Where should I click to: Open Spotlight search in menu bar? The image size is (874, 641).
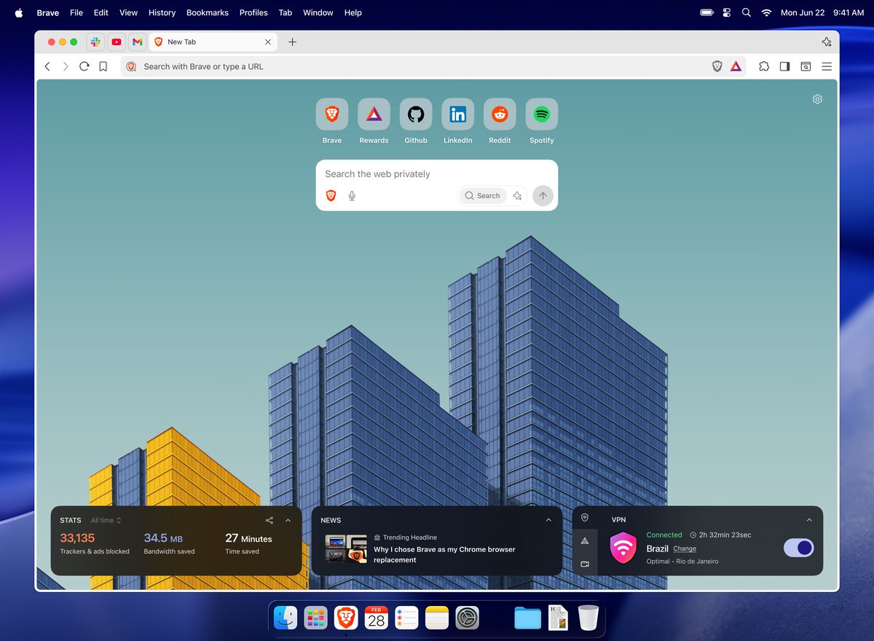(746, 12)
